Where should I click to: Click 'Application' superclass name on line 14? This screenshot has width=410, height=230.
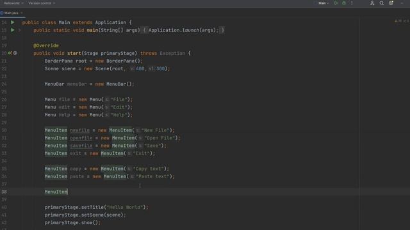[x=111, y=22]
